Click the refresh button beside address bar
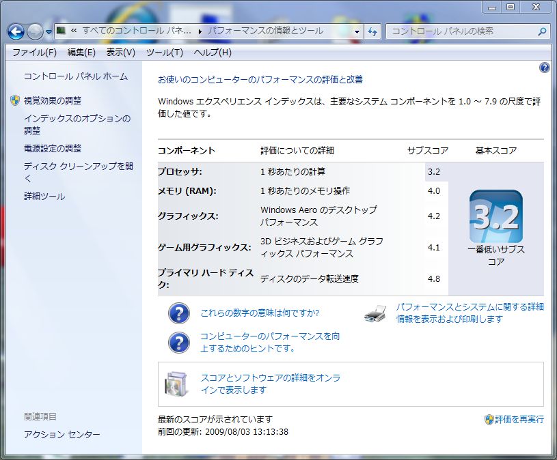 tap(372, 32)
